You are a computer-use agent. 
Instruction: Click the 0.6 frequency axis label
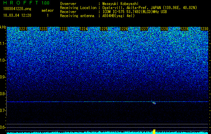pos(3,127)
